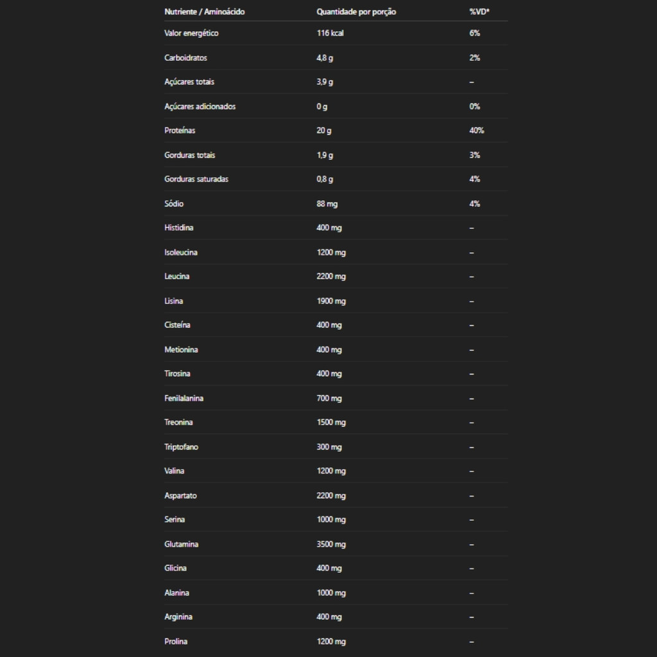The width and height of the screenshot is (657, 657).
Task: Click the "116 kcal" energy value
Action: (330, 33)
